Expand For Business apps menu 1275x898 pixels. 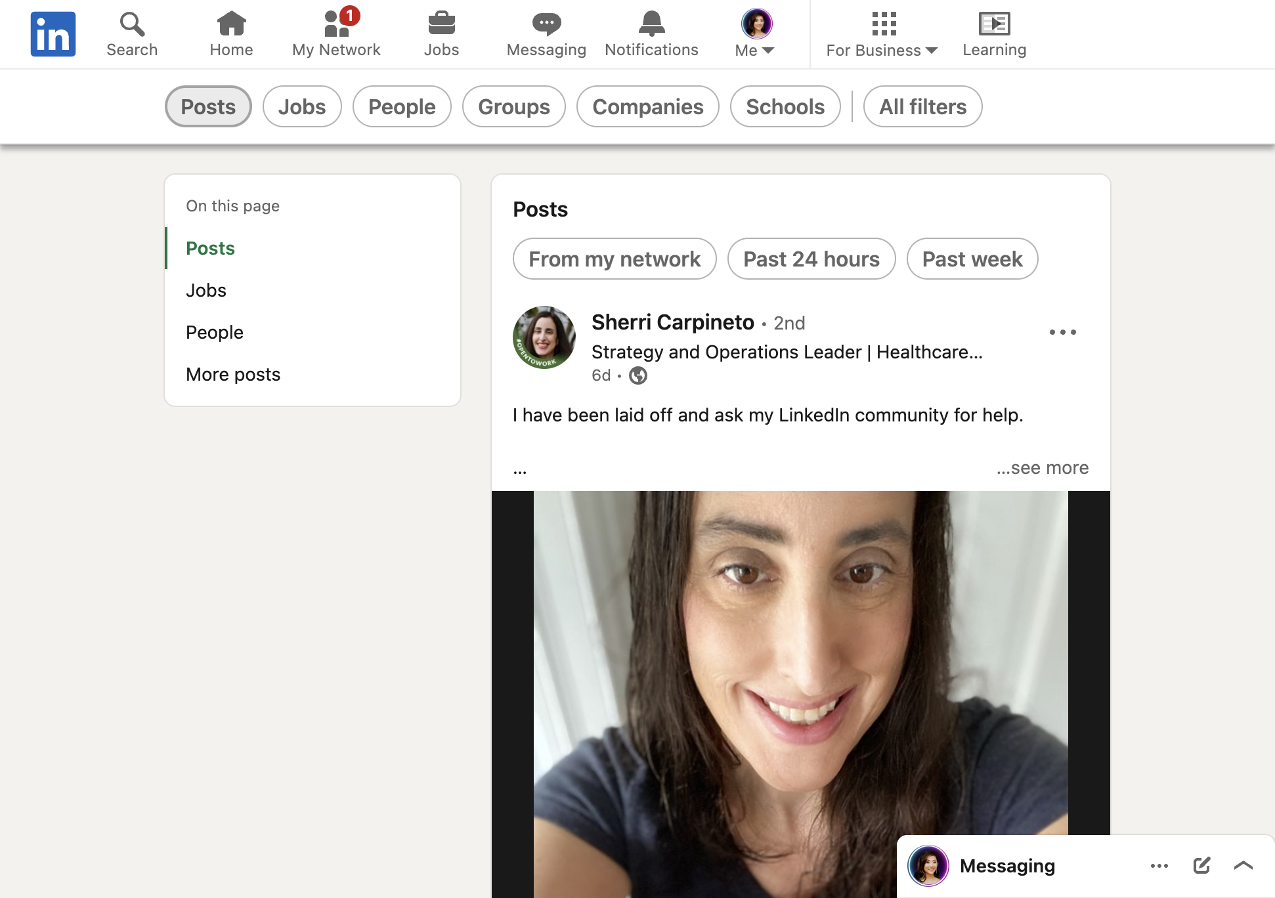tap(882, 34)
